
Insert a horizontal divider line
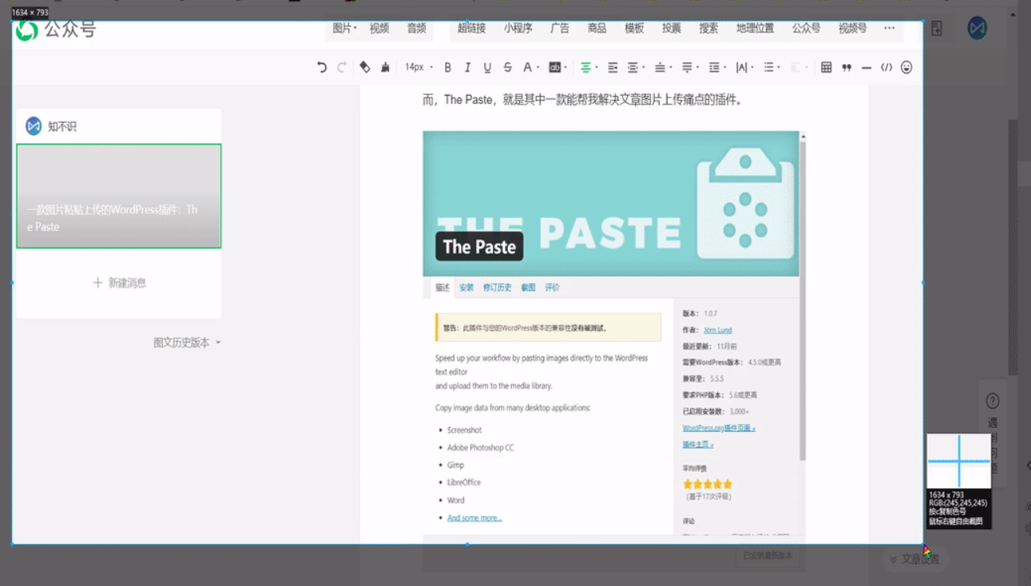coord(867,67)
